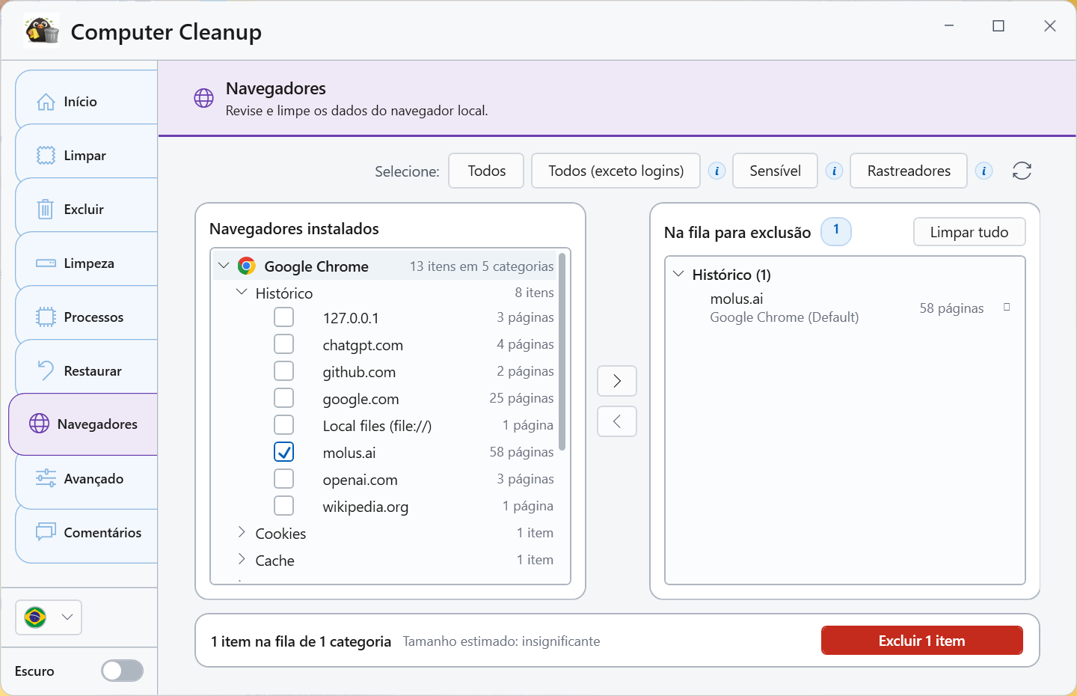Open Início via its house icon
The image size is (1077, 696).
[46, 102]
